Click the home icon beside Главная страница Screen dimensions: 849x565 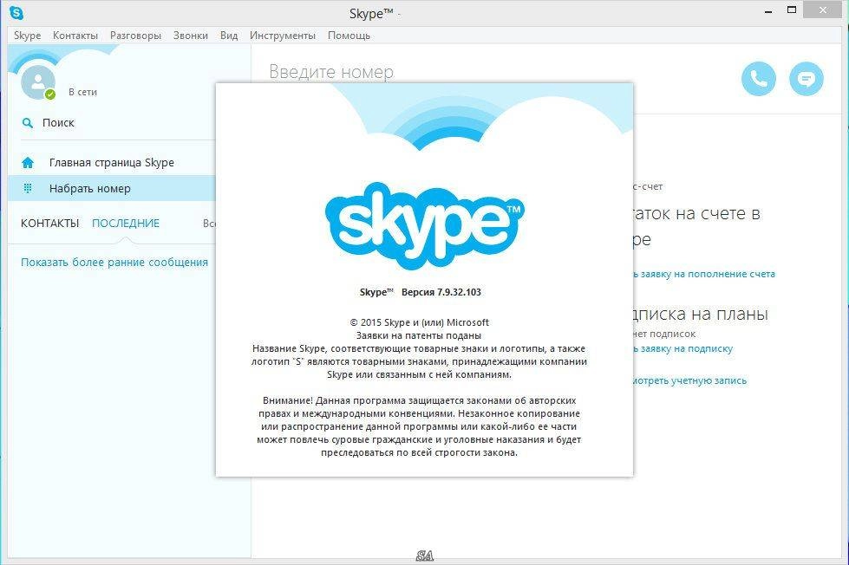[x=28, y=162]
